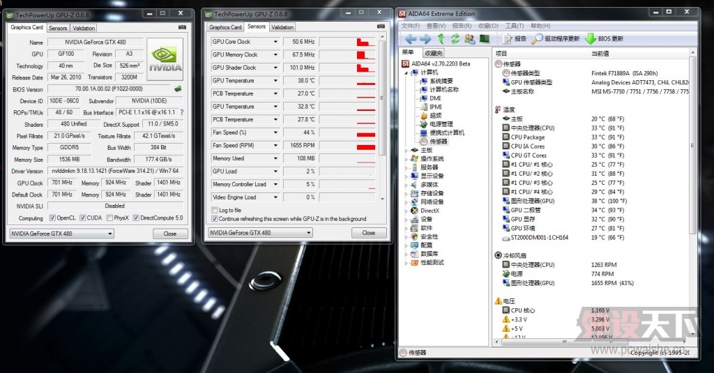Click the AIDA64 back arrow toolbar icon
The width and height of the screenshot is (714, 373).
[x=410, y=39]
